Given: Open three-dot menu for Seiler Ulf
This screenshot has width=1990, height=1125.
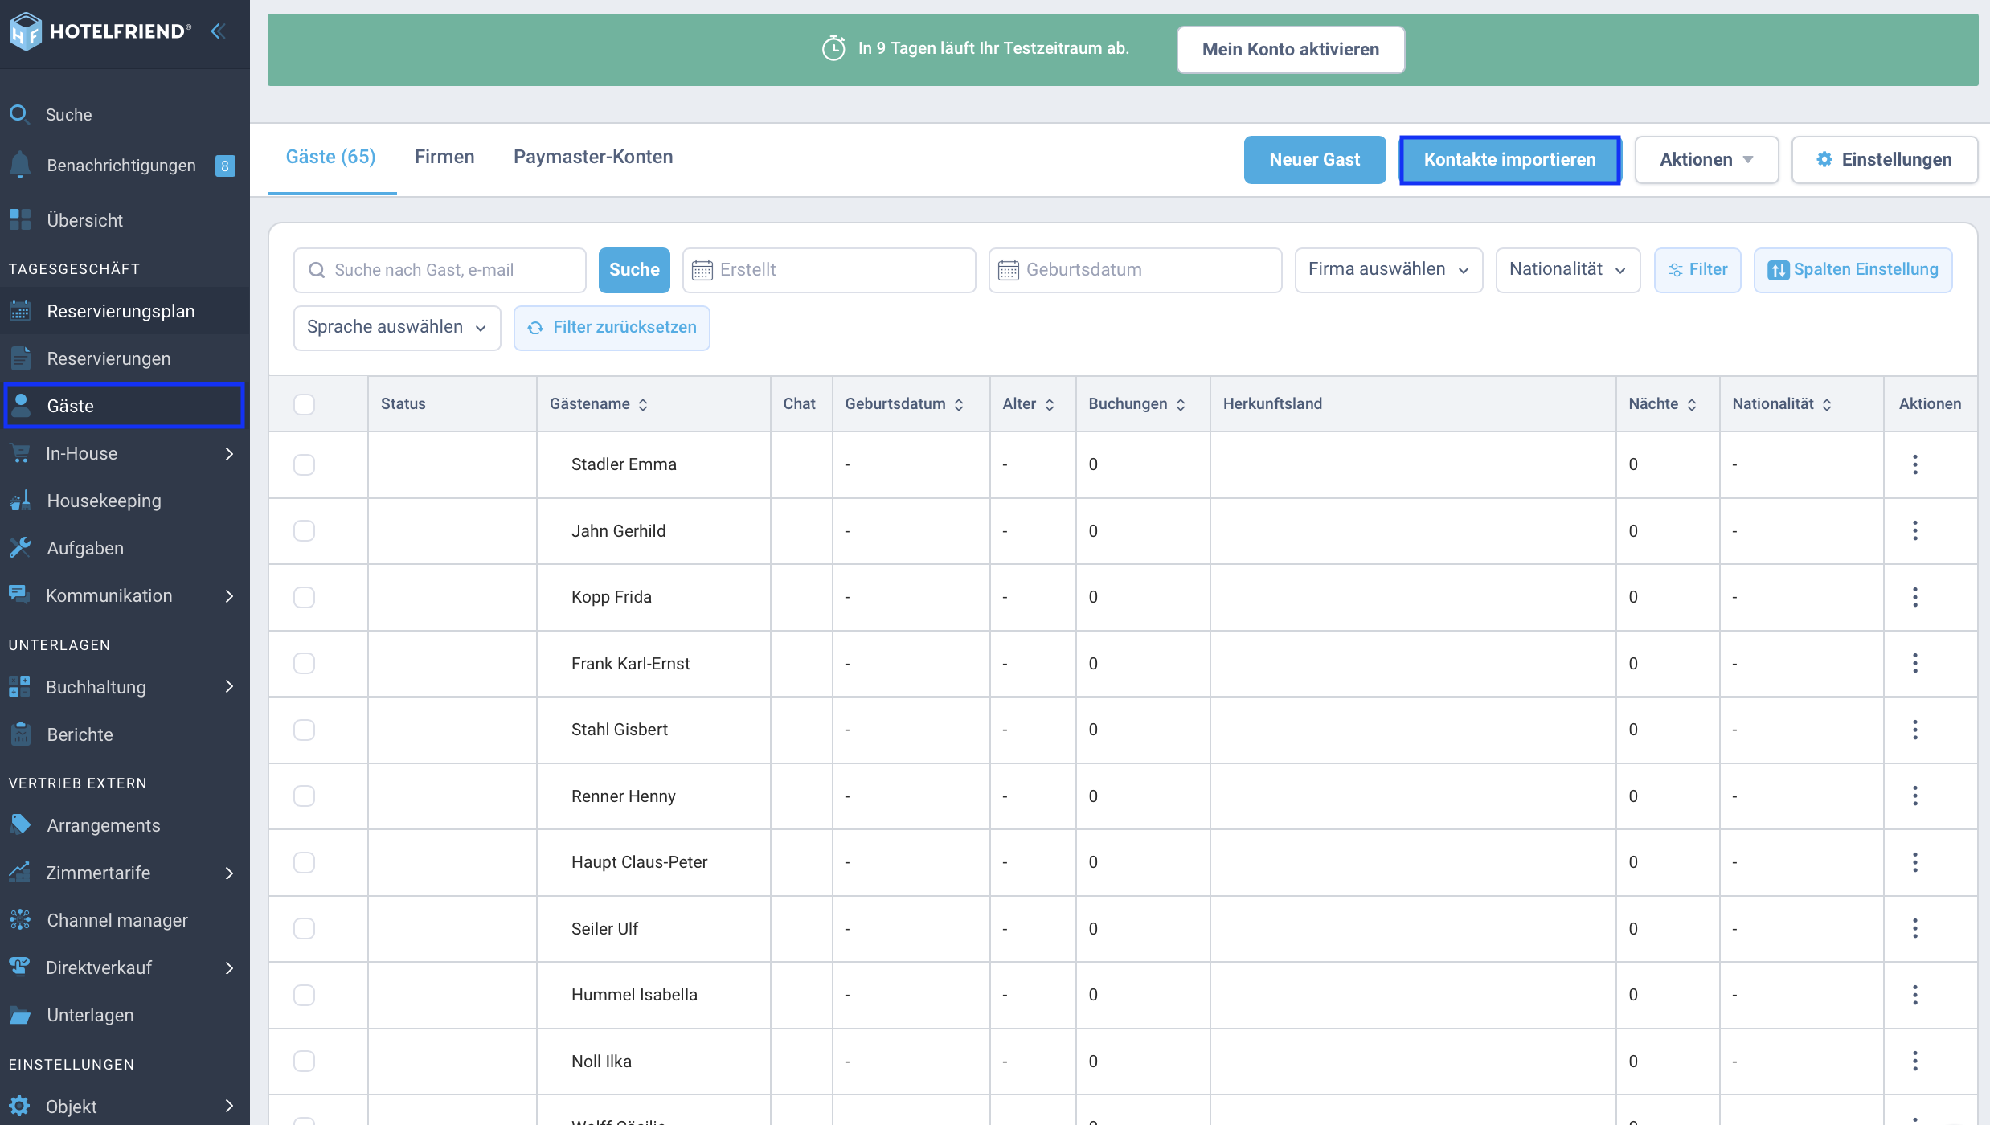Looking at the screenshot, I should tap(1915, 928).
